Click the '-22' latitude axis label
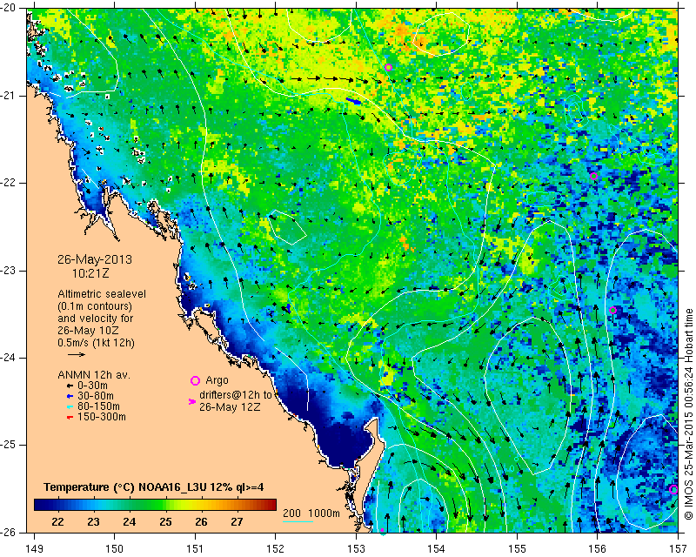 (x=10, y=183)
